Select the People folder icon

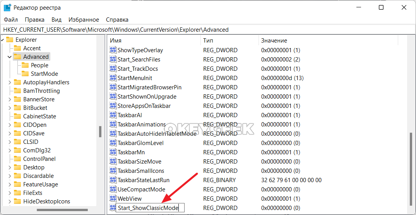(x=25, y=65)
